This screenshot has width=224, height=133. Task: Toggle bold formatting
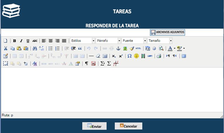click(x=14, y=41)
